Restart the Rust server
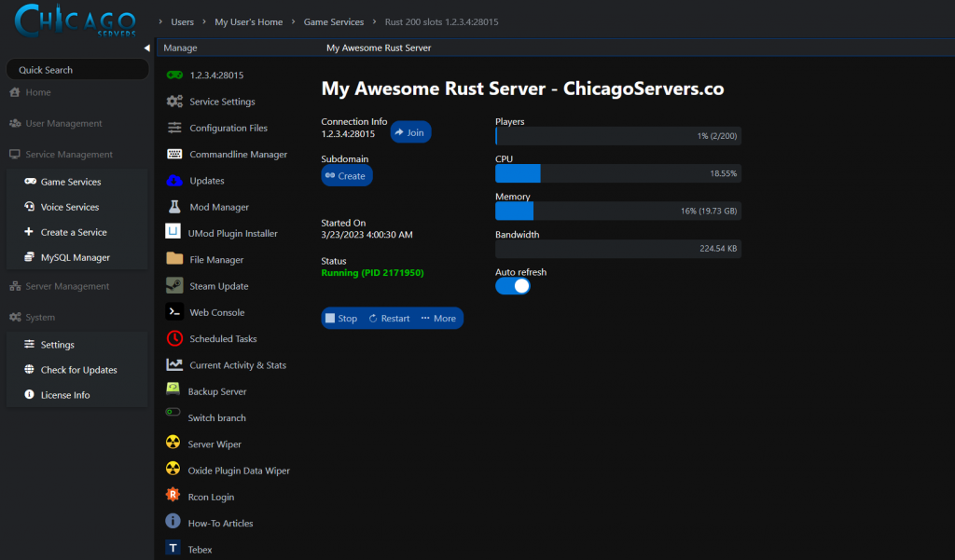Screen dimensions: 955x560 [x=389, y=319]
